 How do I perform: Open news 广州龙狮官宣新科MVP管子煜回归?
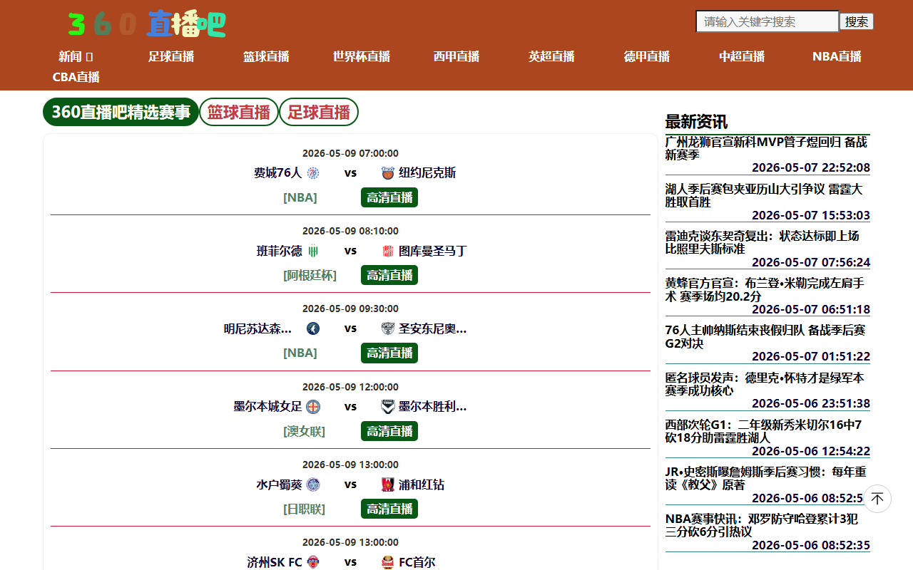(767, 148)
